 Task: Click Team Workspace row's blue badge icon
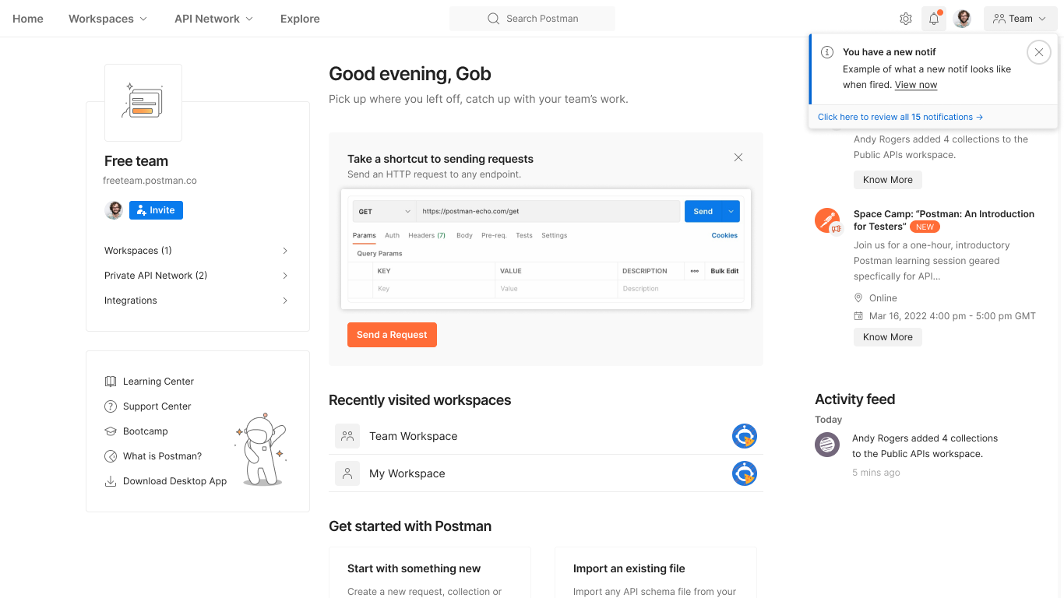745,436
